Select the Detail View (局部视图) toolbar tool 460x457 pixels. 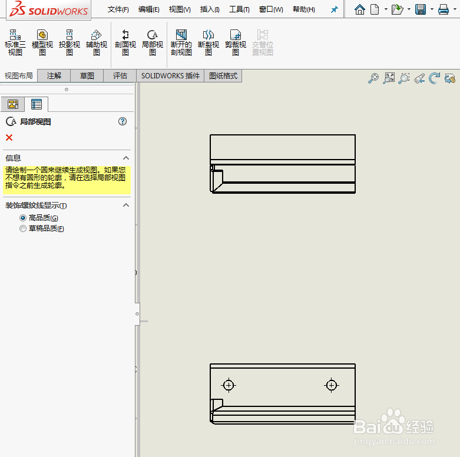[x=153, y=42]
